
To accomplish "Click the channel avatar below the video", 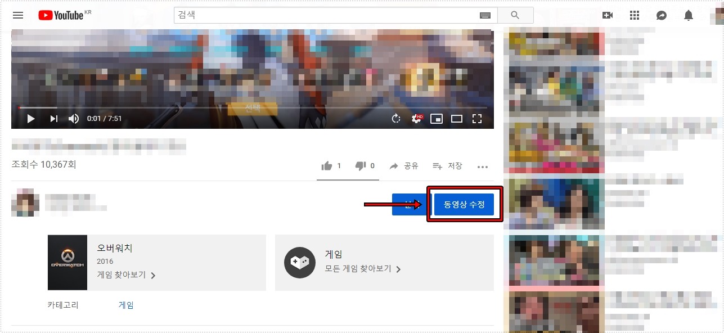I will 25,202.
